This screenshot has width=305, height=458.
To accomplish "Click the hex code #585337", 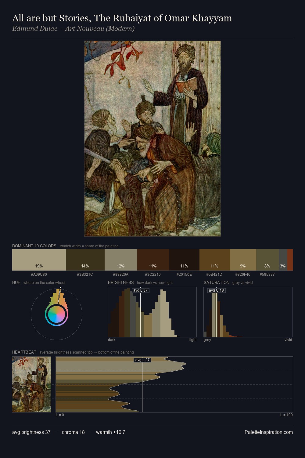I will click(267, 274).
